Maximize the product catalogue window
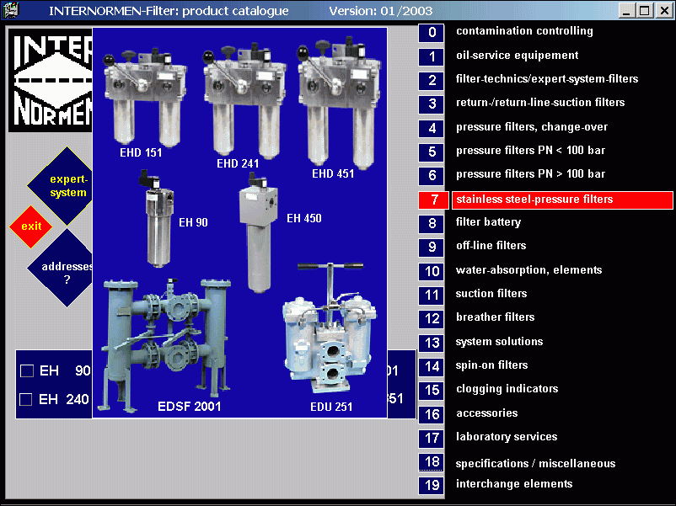The width and height of the screenshot is (676, 506). (645, 11)
